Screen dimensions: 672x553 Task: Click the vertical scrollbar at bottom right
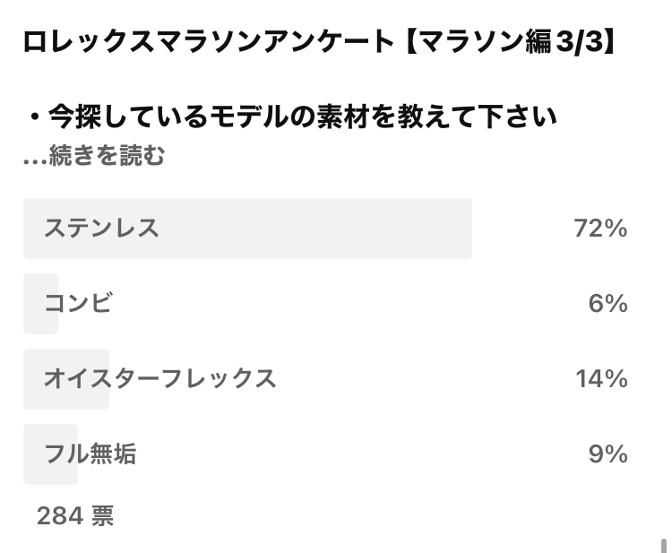(664, 545)
